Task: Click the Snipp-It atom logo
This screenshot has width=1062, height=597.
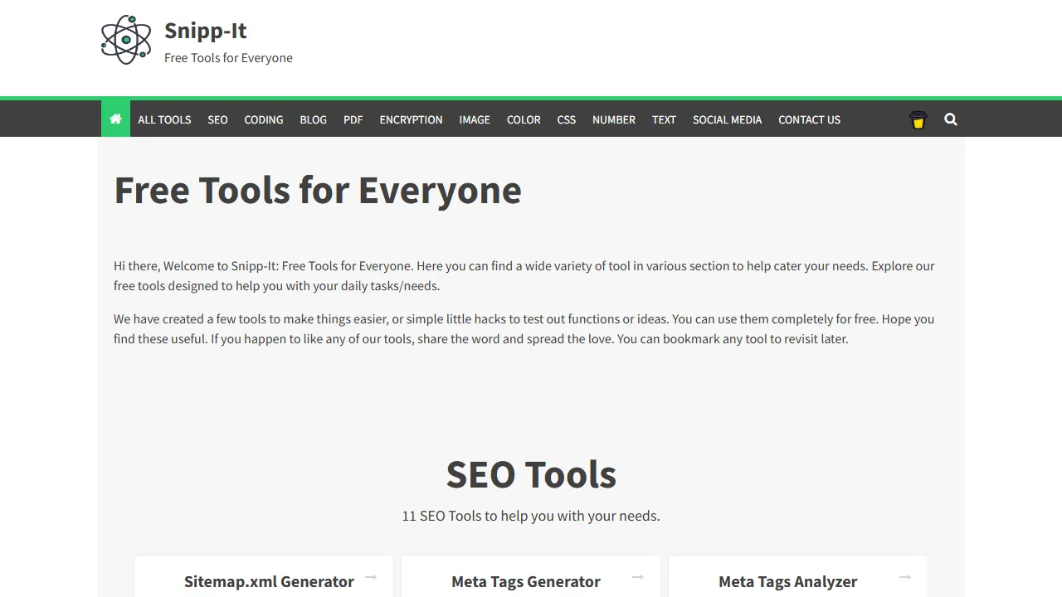Action: [x=125, y=38]
